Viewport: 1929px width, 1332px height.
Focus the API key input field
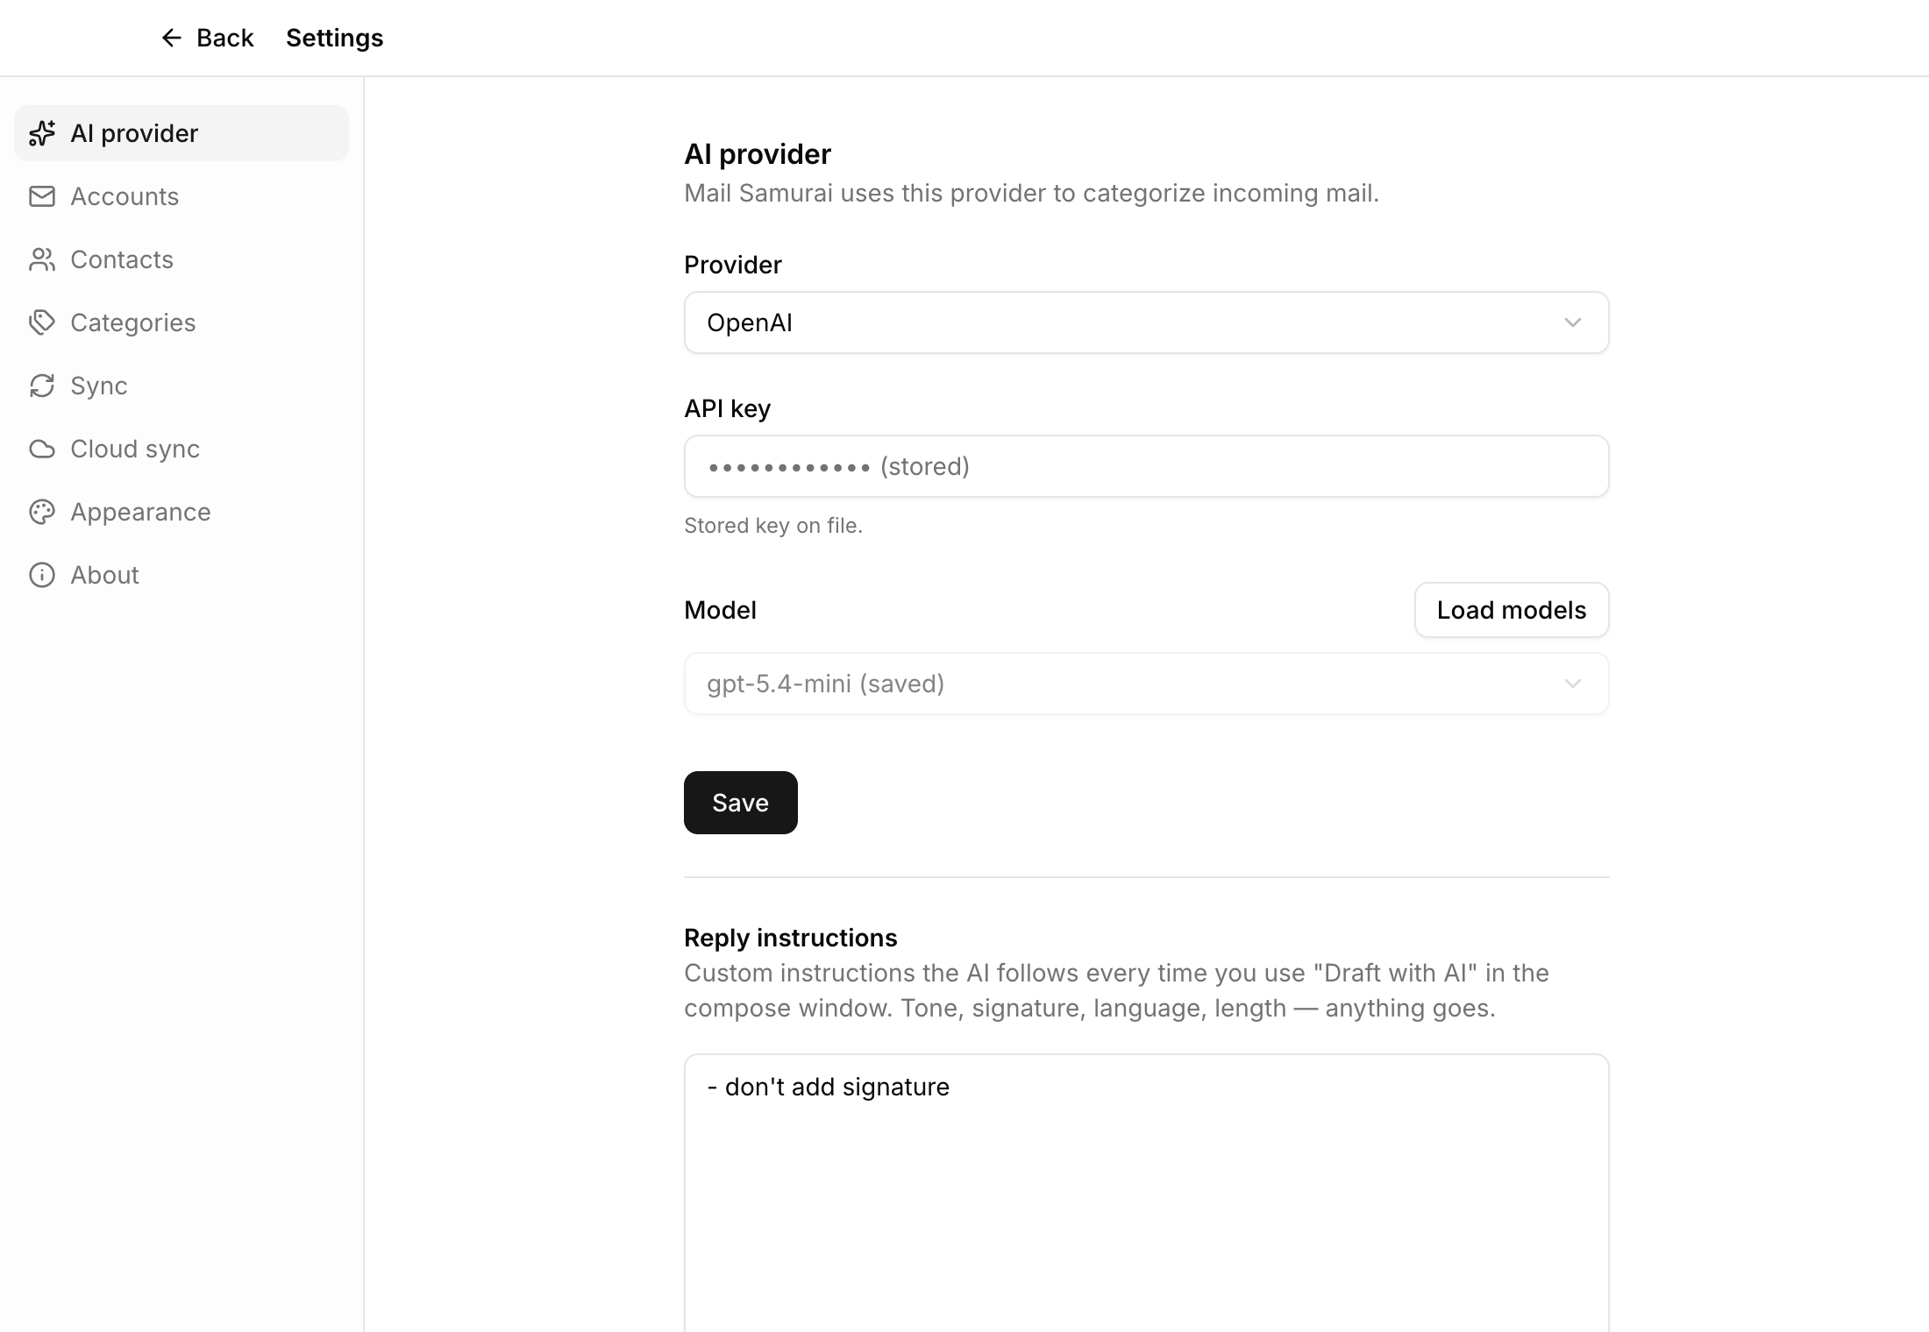pyautogui.click(x=1145, y=466)
